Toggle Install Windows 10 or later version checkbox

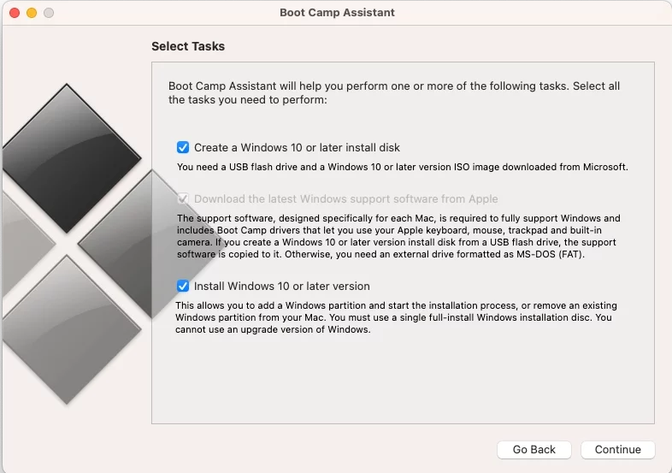(183, 286)
